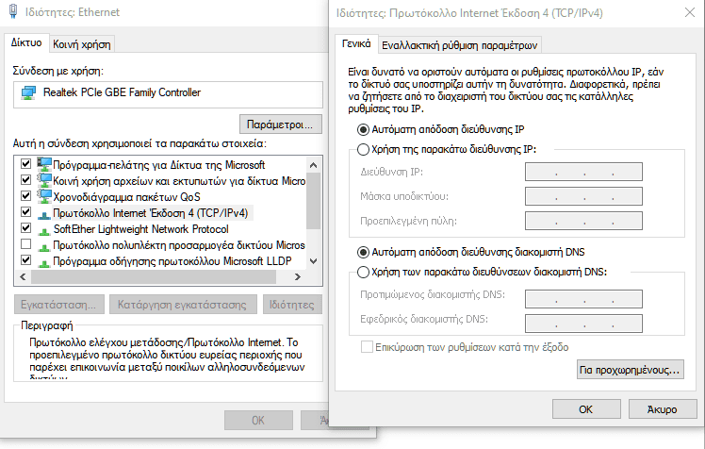Open the Δίκτυο tab
This screenshot has width=705, height=449.
click(26, 42)
